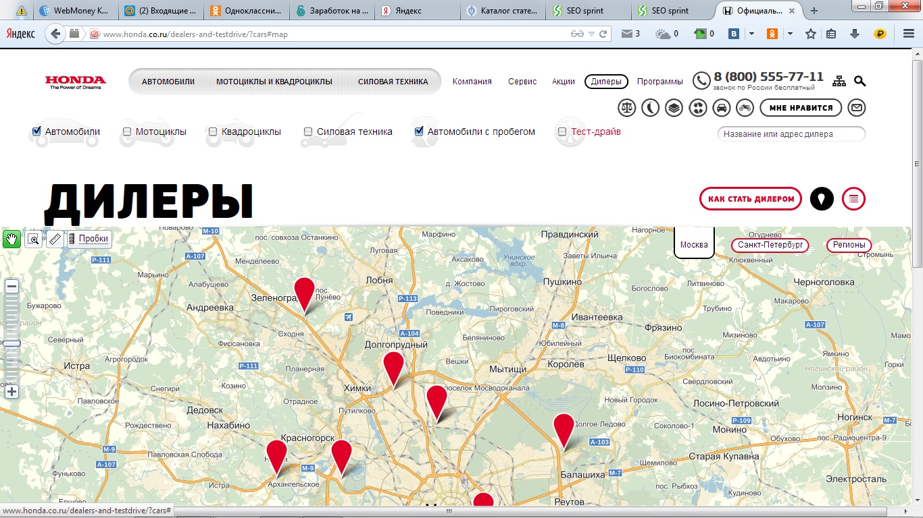923x518 pixels.
Task: Switch to the Одноклассники browser tab
Action: point(246,11)
